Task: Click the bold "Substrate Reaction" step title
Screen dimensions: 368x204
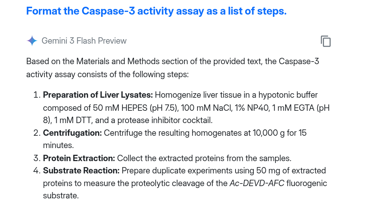Action: pyautogui.click(x=81, y=171)
